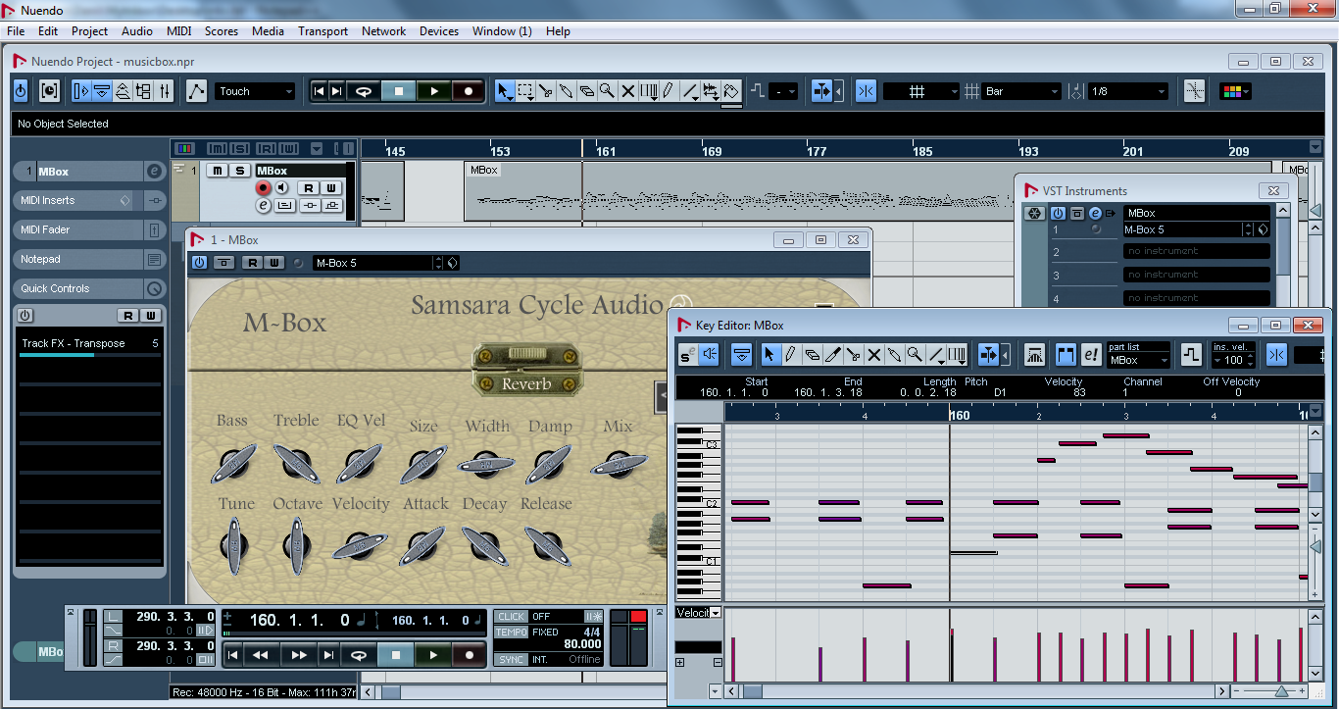
Task: Open the Network menu
Action: (383, 31)
